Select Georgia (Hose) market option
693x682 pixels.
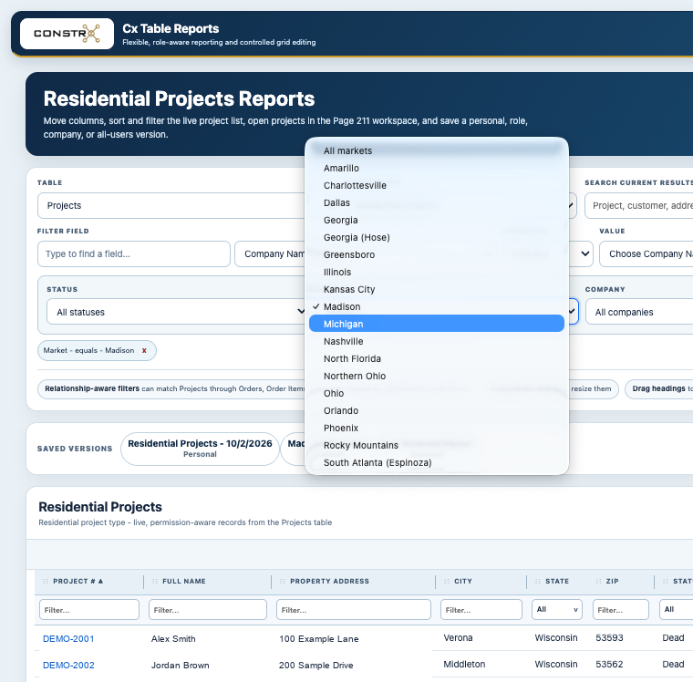pos(437,237)
